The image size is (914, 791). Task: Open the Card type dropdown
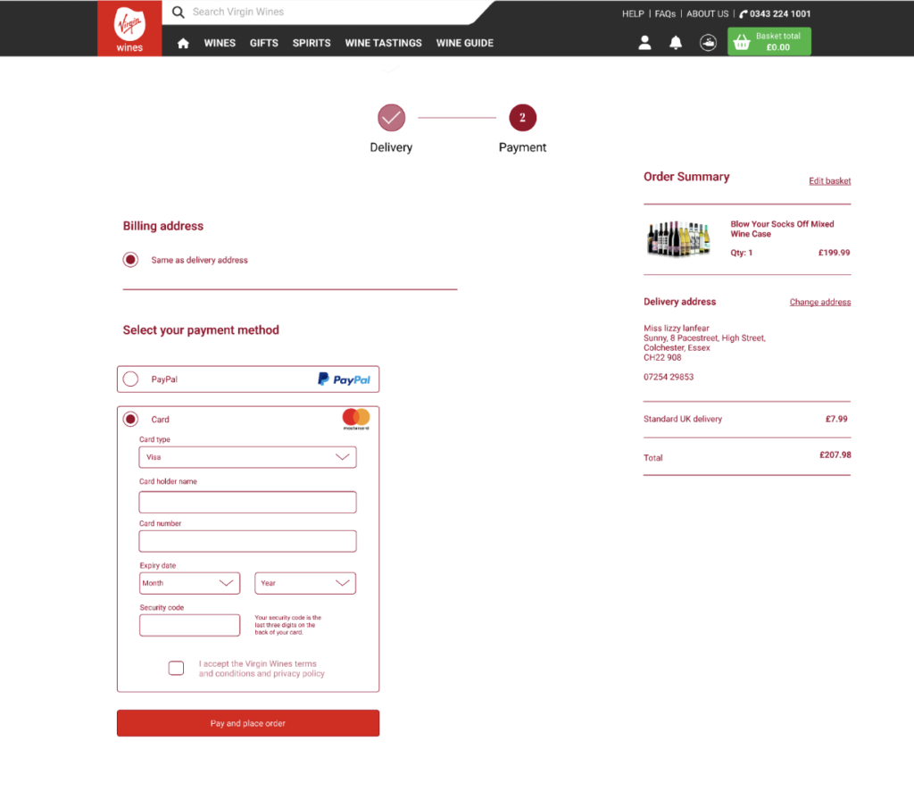click(248, 458)
